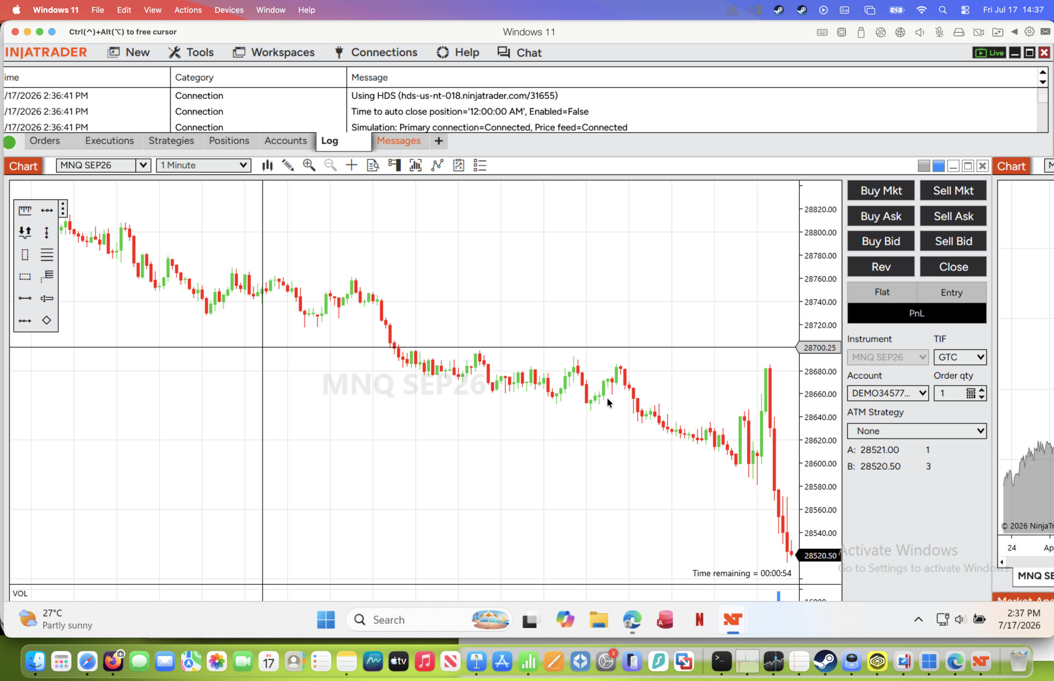Increase order quantity with up stepper arrow
Screen dimensions: 1054x681
tap(982, 390)
